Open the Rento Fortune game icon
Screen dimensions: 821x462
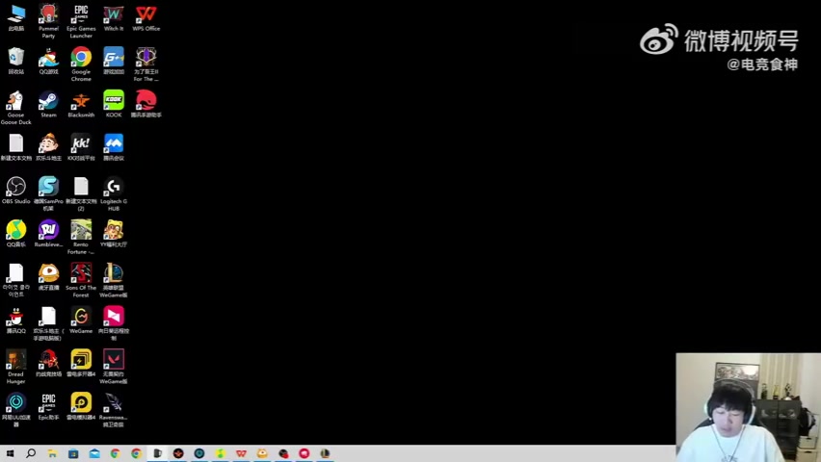point(81,230)
